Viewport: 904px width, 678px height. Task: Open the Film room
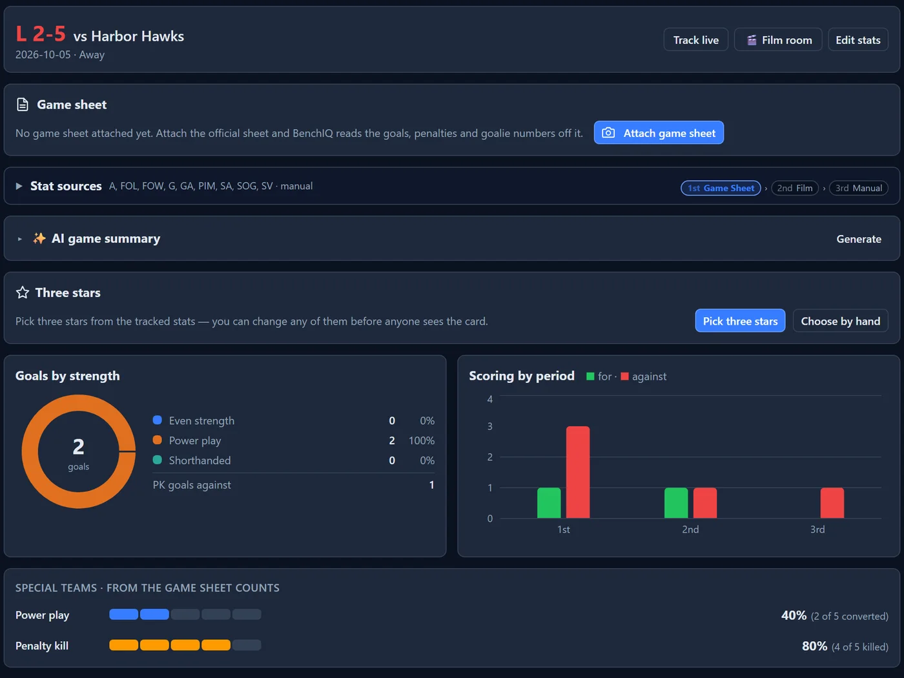click(778, 40)
